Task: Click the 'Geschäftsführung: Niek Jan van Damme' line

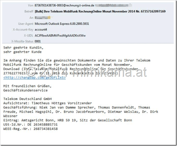Action: [x=77, y=107]
